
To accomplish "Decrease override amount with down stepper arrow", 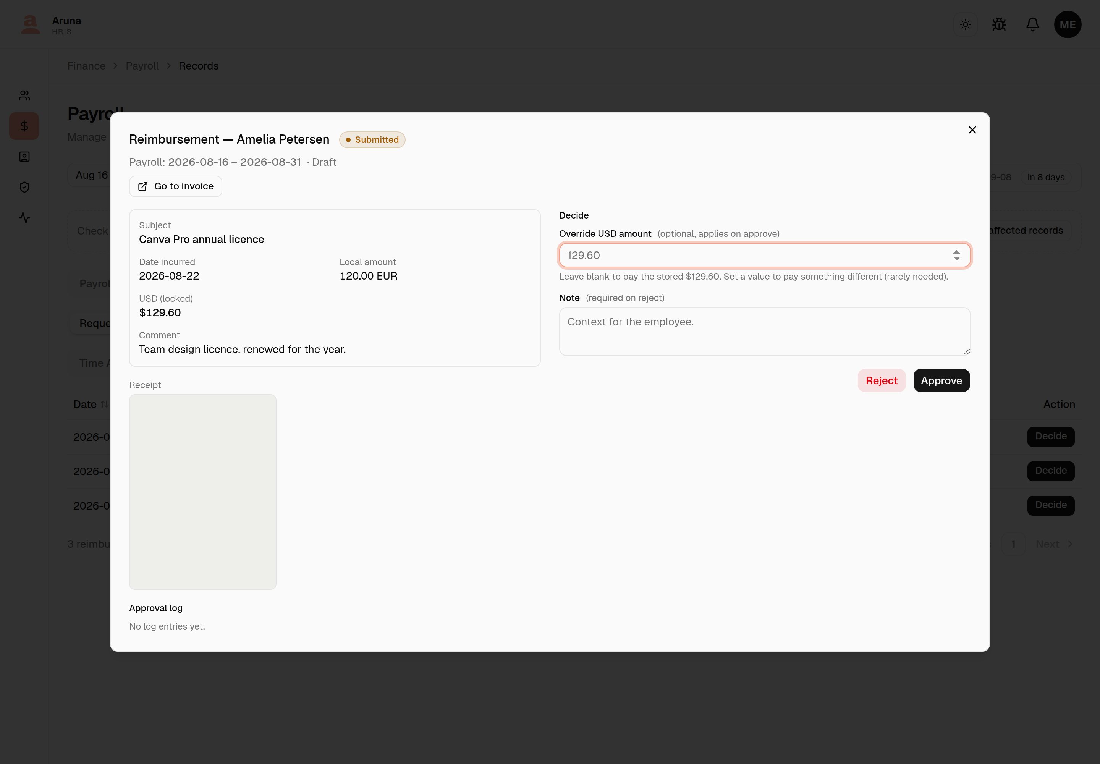I will [x=956, y=259].
